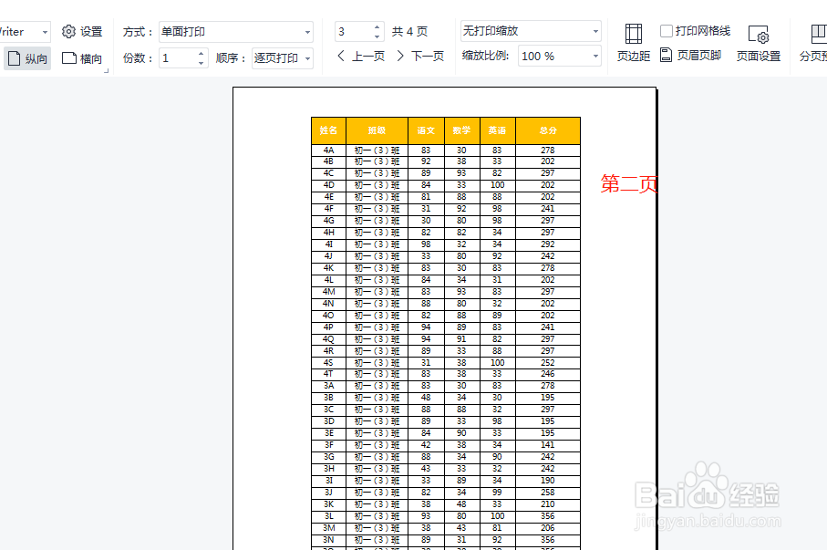Enable the 打印网格线 checkbox
827x550 pixels.
(x=667, y=31)
